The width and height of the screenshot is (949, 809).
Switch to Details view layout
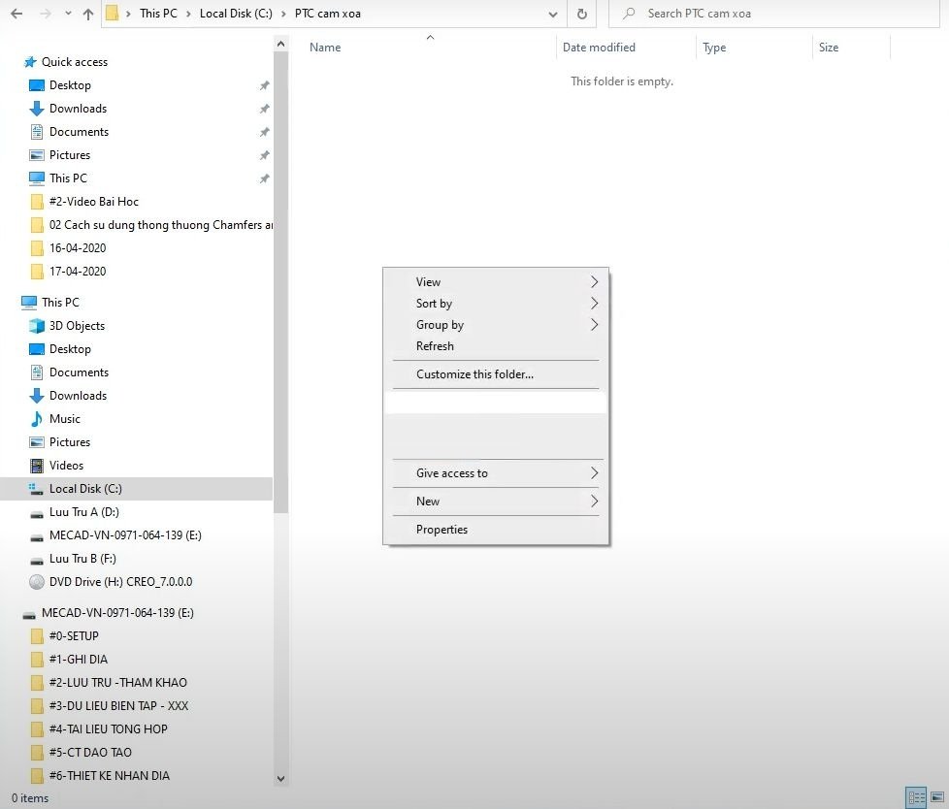pyautogui.click(x=916, y=797)
